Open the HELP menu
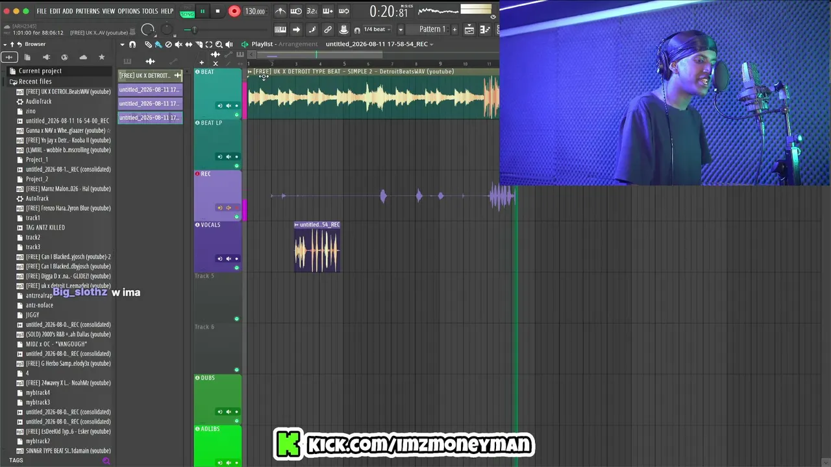 tap(167, 11)
